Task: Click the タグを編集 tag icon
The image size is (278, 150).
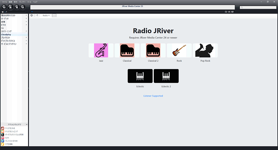Action: pos(2,144)
